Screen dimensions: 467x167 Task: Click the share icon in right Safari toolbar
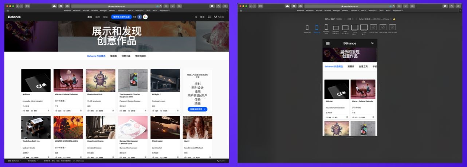coord(452,6)
